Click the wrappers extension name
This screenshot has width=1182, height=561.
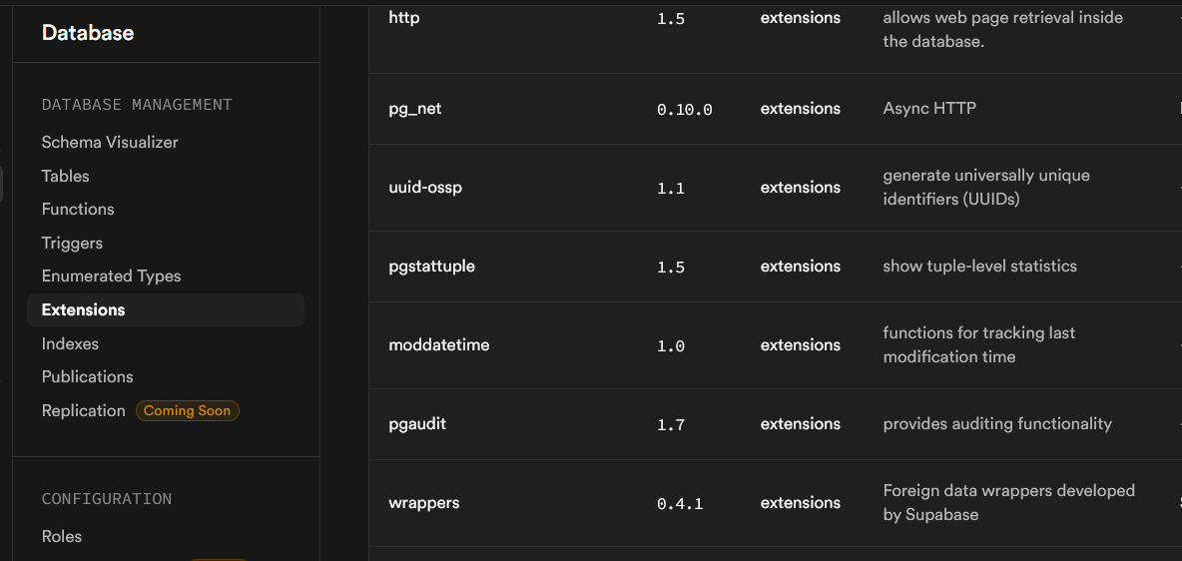[x=424, y=503]
